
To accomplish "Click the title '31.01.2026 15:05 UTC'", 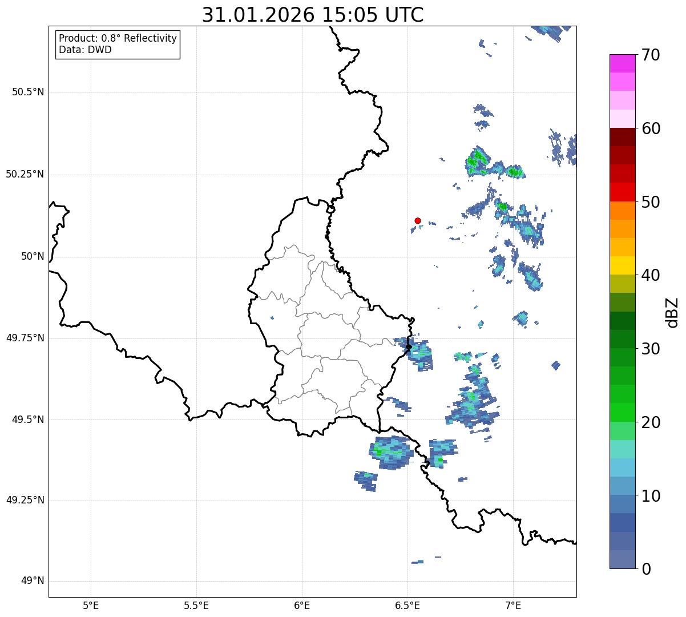I will click(313, 15).
